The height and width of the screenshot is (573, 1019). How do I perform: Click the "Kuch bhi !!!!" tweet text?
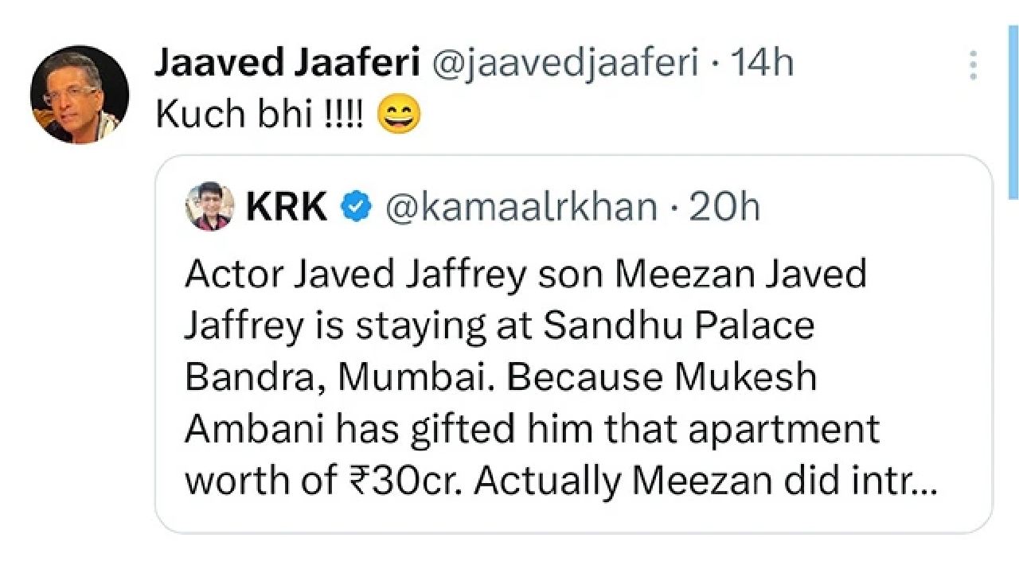pyautogui.click(x=260, y=116)
